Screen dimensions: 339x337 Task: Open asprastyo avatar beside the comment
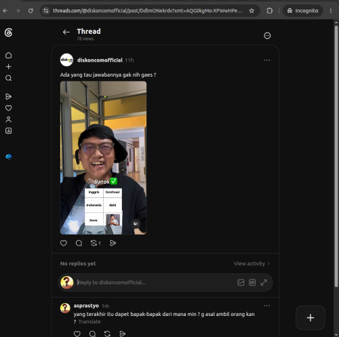pos(65,308)
